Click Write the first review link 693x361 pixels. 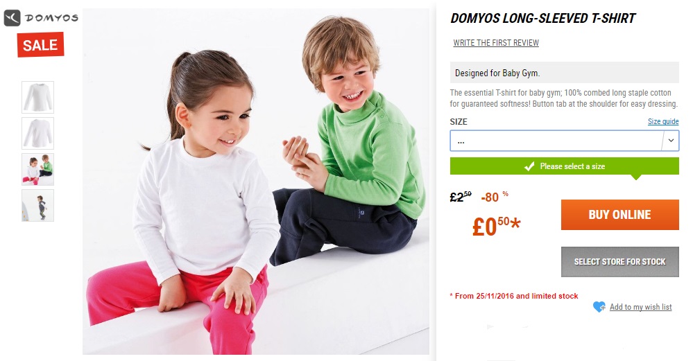[x=496, y=43]
